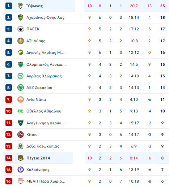Click the Αχυρώνας-Ονήσιλος club logo
The width and height of the screenshot is (169, 188).
click(21, 17)
